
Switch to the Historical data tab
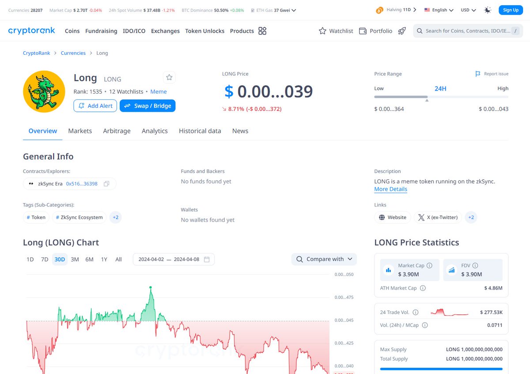click(200, 131)
